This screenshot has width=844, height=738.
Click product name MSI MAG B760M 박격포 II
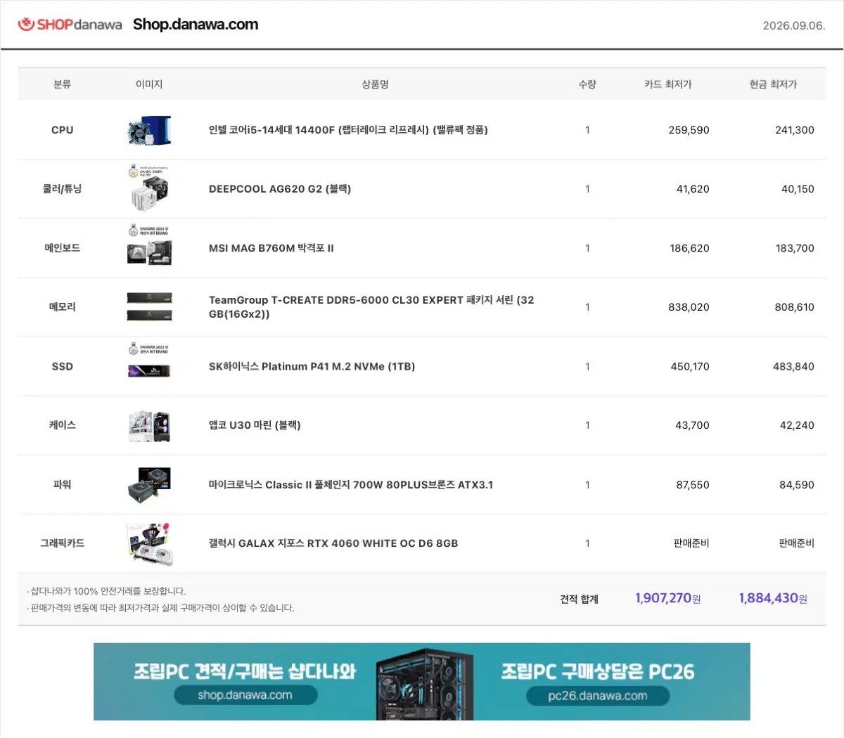[271, 248]
